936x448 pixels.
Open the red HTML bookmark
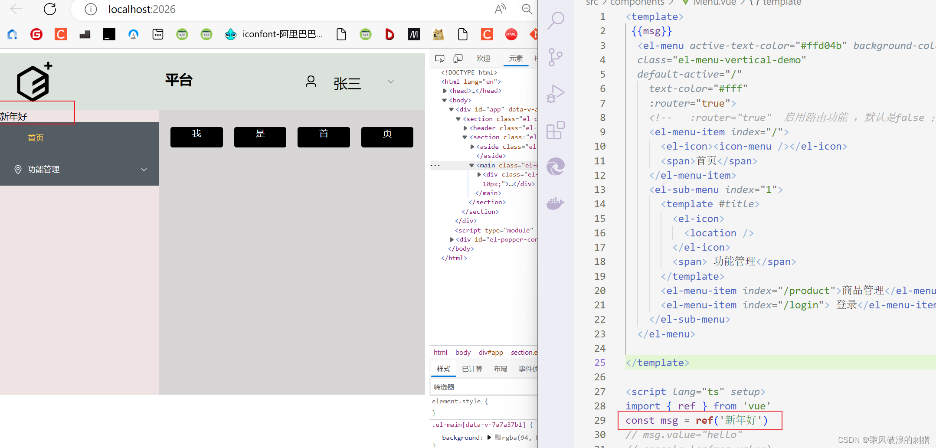[x=511, y=34]
